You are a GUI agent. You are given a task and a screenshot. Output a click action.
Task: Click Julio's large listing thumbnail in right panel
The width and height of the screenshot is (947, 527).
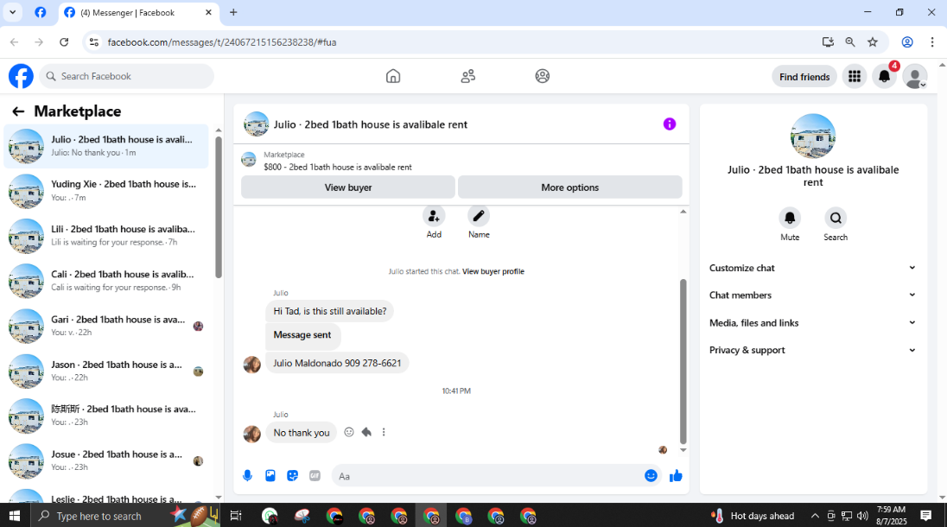[x=813, y=136]
